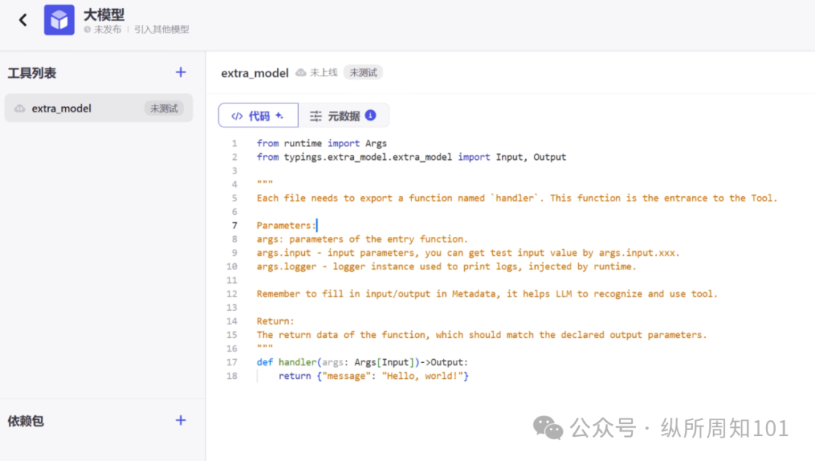Click the 未上线 cloud icon in header
The height and width of the screenshot is (461, 815).
coord(301,72)
